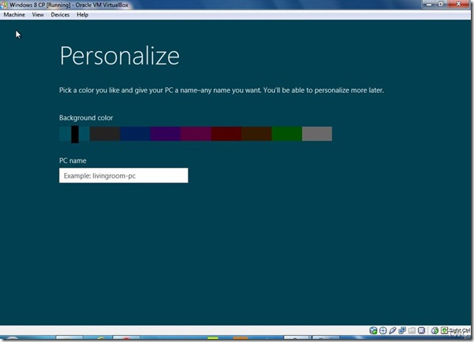The width and height of the screenshot is (474, 342).
Task: Close the VirtualBox window
Action: (x=458, y=4)
